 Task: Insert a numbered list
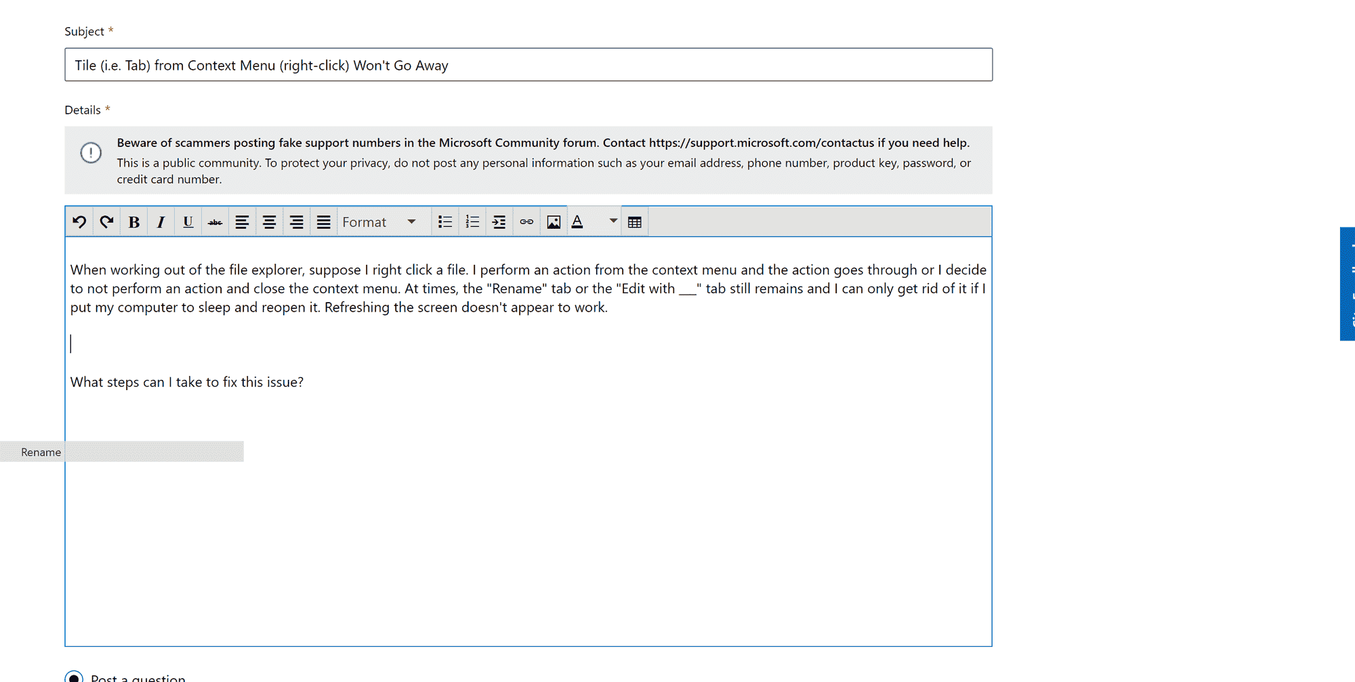pyautogui.click(x=472, y=222)
